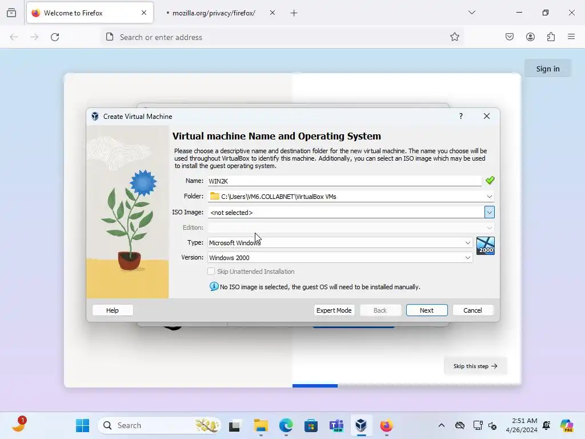Open the Firefox account icon
The image size is (585, 439).
(x=530, y=37)
